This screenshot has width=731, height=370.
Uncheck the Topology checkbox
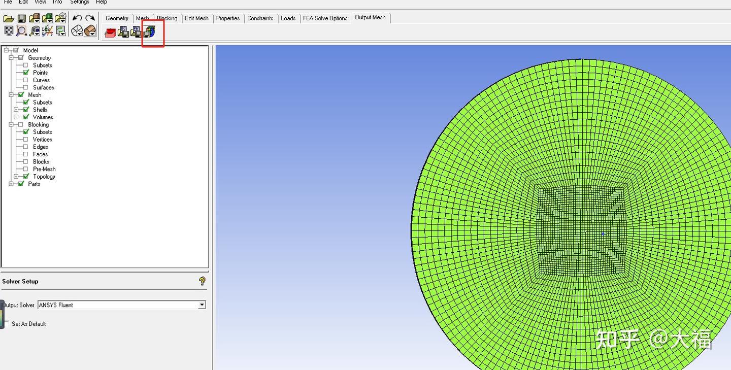coord(26,177)
